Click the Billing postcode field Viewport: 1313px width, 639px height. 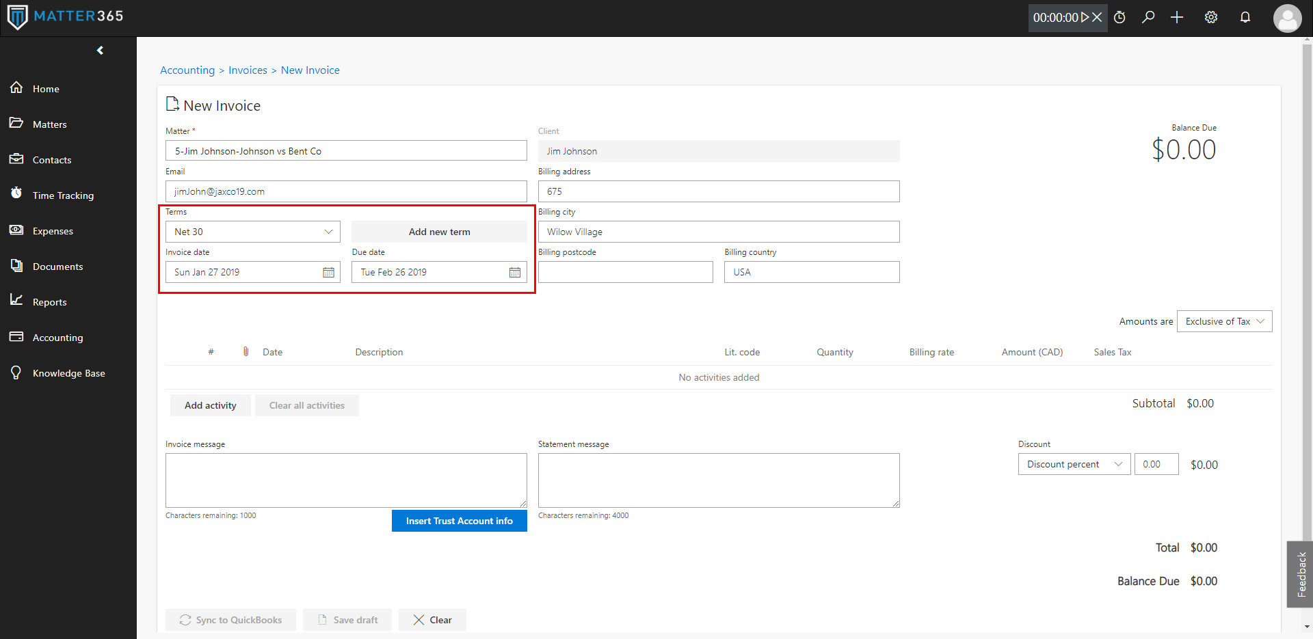click(x=626, y=272)
